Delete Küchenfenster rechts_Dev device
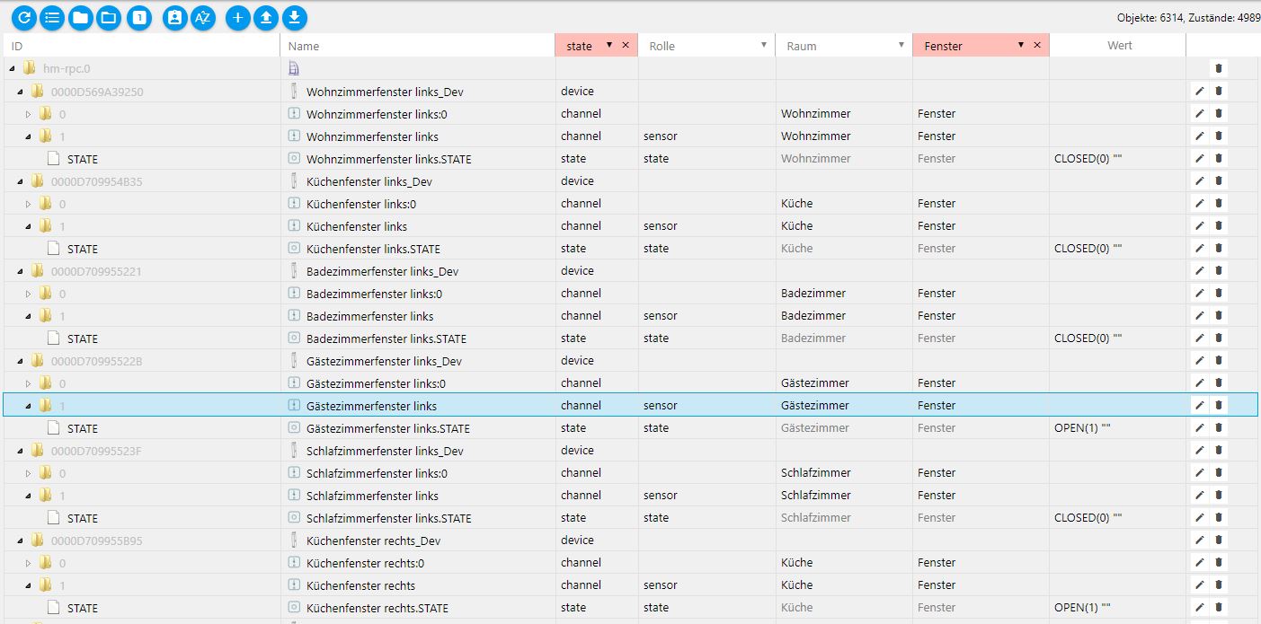Screen dimensions: 1261x624 pos(1219,540)
